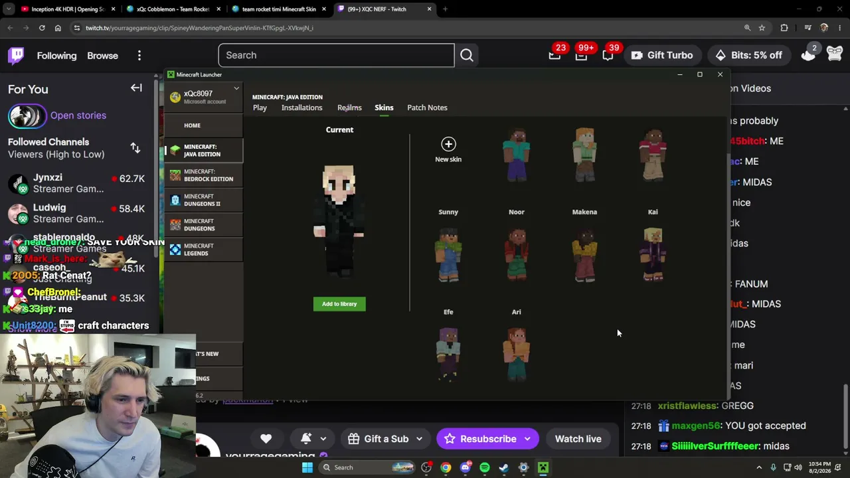Image resolution: width=850 pixels, height=478 pixels.
Task: Expand the Resubscribe dropdown arrow
Action: pyautogui.click(x=527, y=439)
